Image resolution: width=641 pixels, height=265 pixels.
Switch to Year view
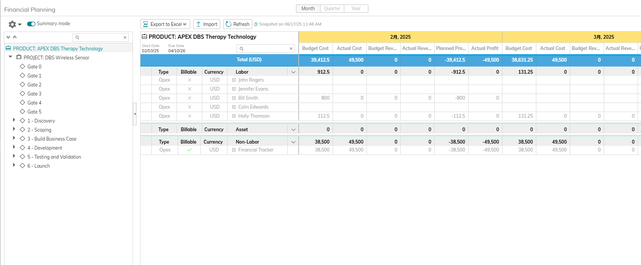[356, 9]
